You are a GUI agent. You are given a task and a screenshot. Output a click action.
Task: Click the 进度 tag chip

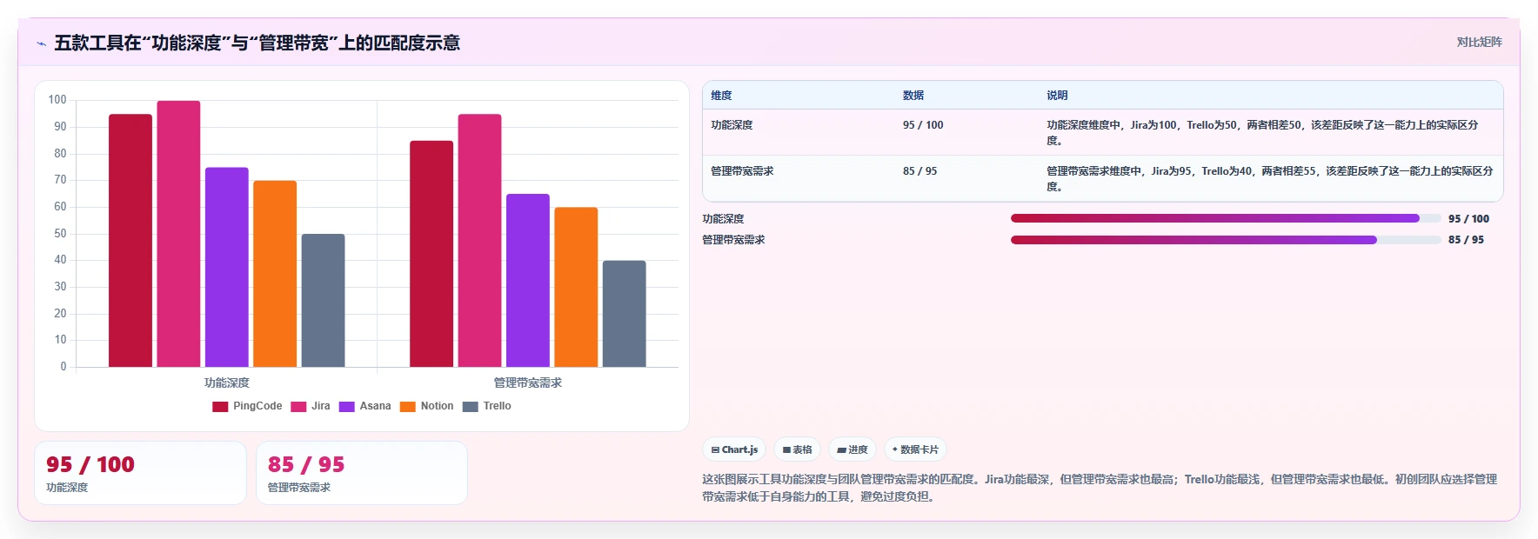click(x=853, y=449)
